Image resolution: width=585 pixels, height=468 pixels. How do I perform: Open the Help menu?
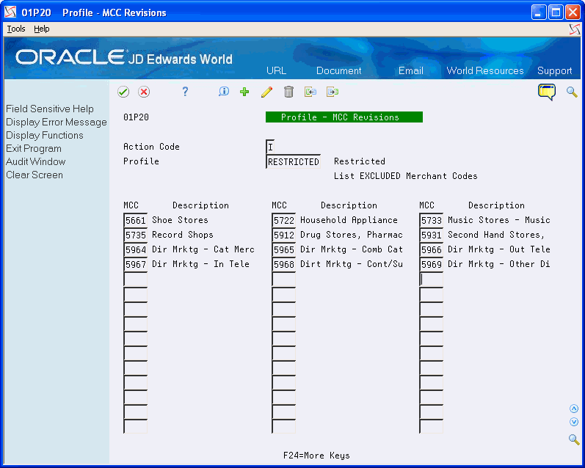[x=41, y=29]
